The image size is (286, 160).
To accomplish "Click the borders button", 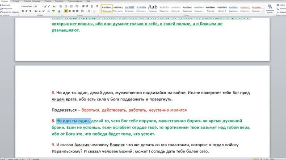I will coord(94,11).
